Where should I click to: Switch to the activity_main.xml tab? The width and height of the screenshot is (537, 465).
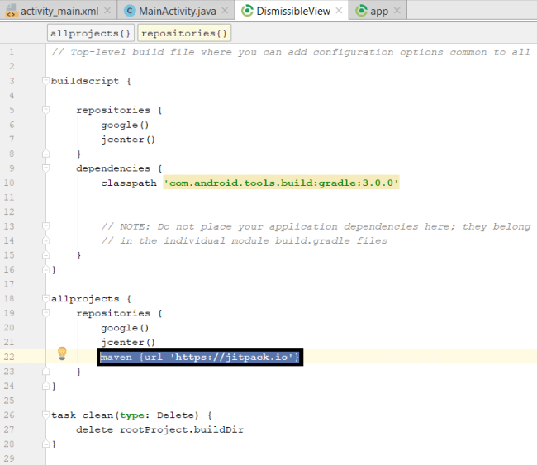[x=59, y=11]
